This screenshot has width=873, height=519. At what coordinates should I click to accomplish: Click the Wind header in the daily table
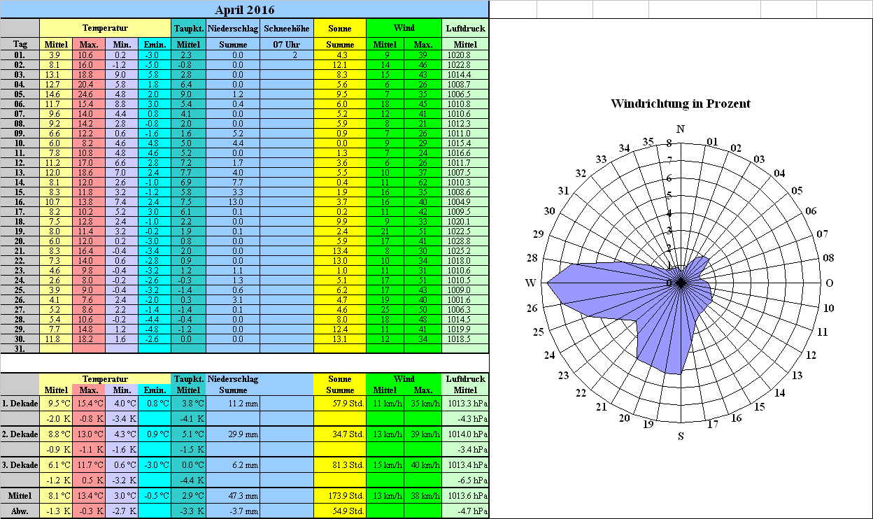pos(404,28)
